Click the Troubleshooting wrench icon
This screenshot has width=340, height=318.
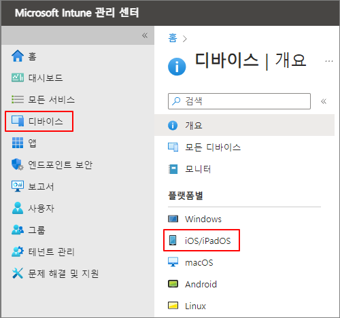[18, 273]
